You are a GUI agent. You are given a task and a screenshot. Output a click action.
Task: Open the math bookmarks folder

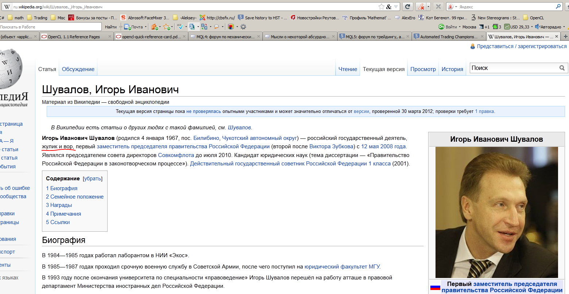(x=16, y=17)
